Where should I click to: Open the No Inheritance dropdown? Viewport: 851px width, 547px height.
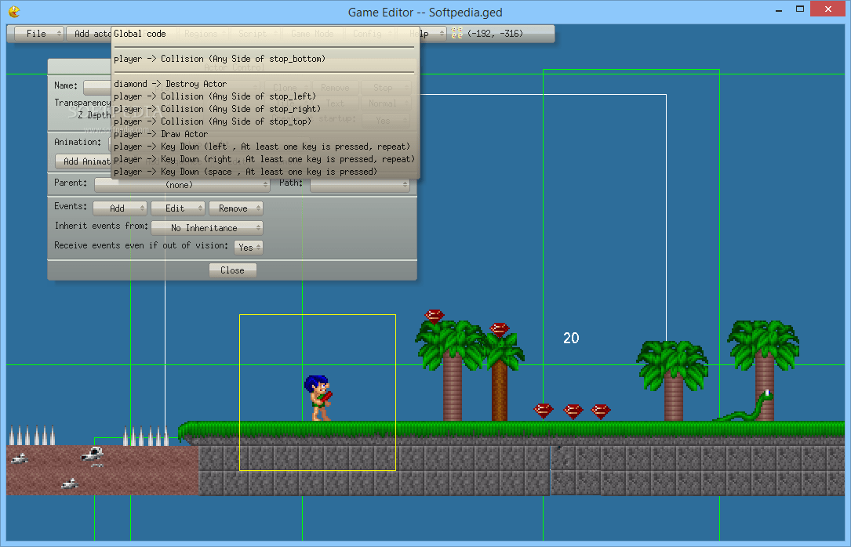(x=207, y=228)
